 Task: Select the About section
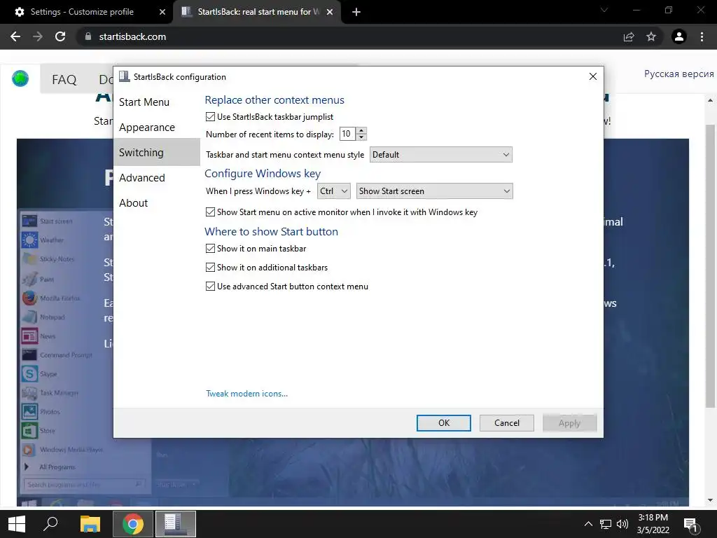pos(156,202)
